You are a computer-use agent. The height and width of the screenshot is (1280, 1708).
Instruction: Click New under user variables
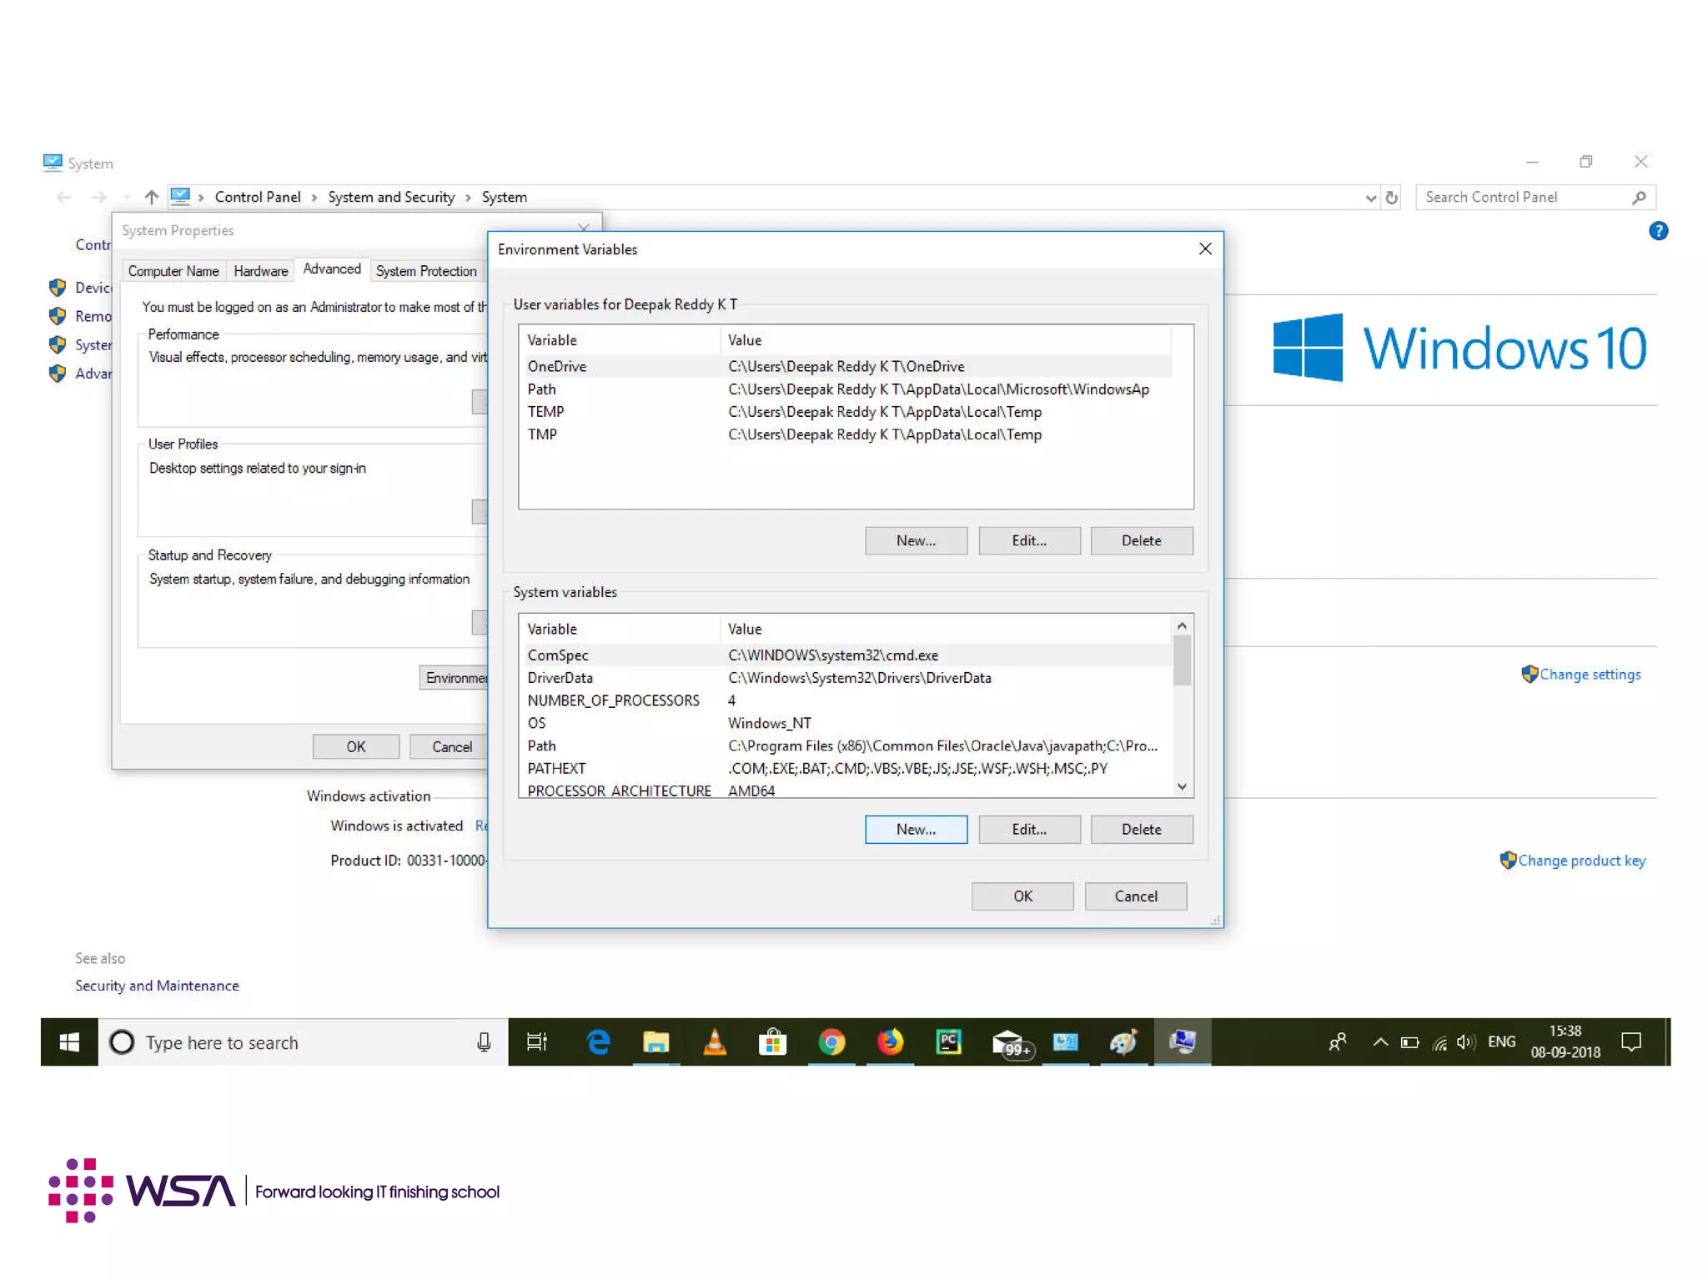(x=916, y=540)
